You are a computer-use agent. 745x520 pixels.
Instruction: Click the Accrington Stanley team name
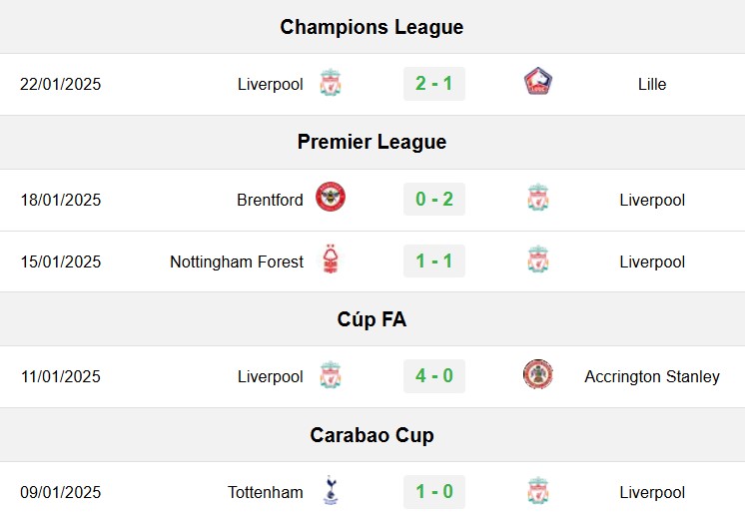pyautogui.click(x=652, y=376)
